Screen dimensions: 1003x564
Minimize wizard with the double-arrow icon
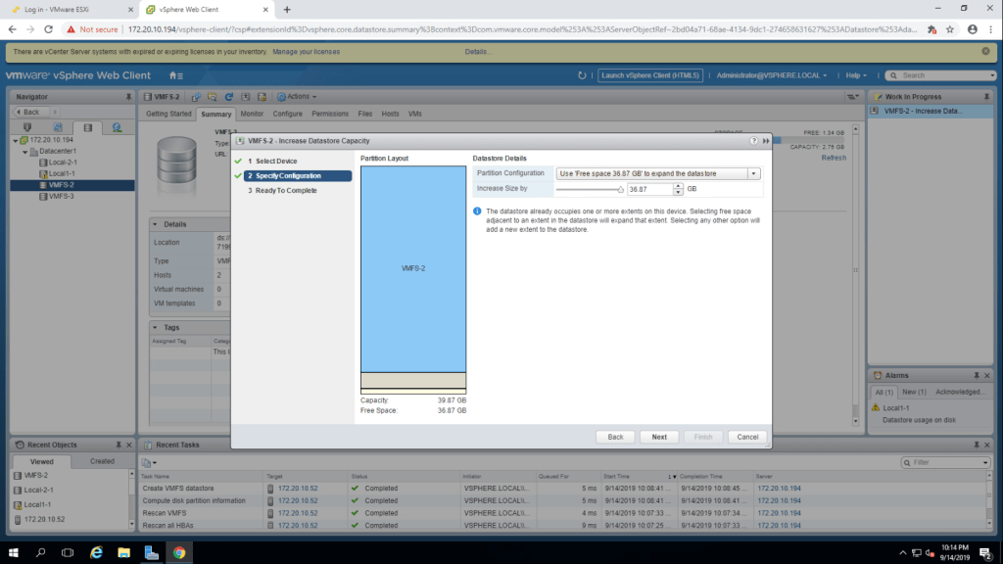764,141
